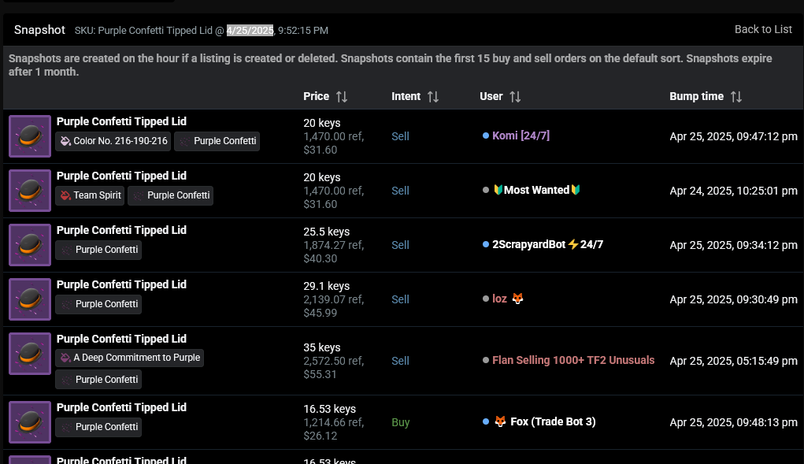Open Most Wanted user profile
The height and width of the screenshot is (464, 804).
click(x=536, y=190)
